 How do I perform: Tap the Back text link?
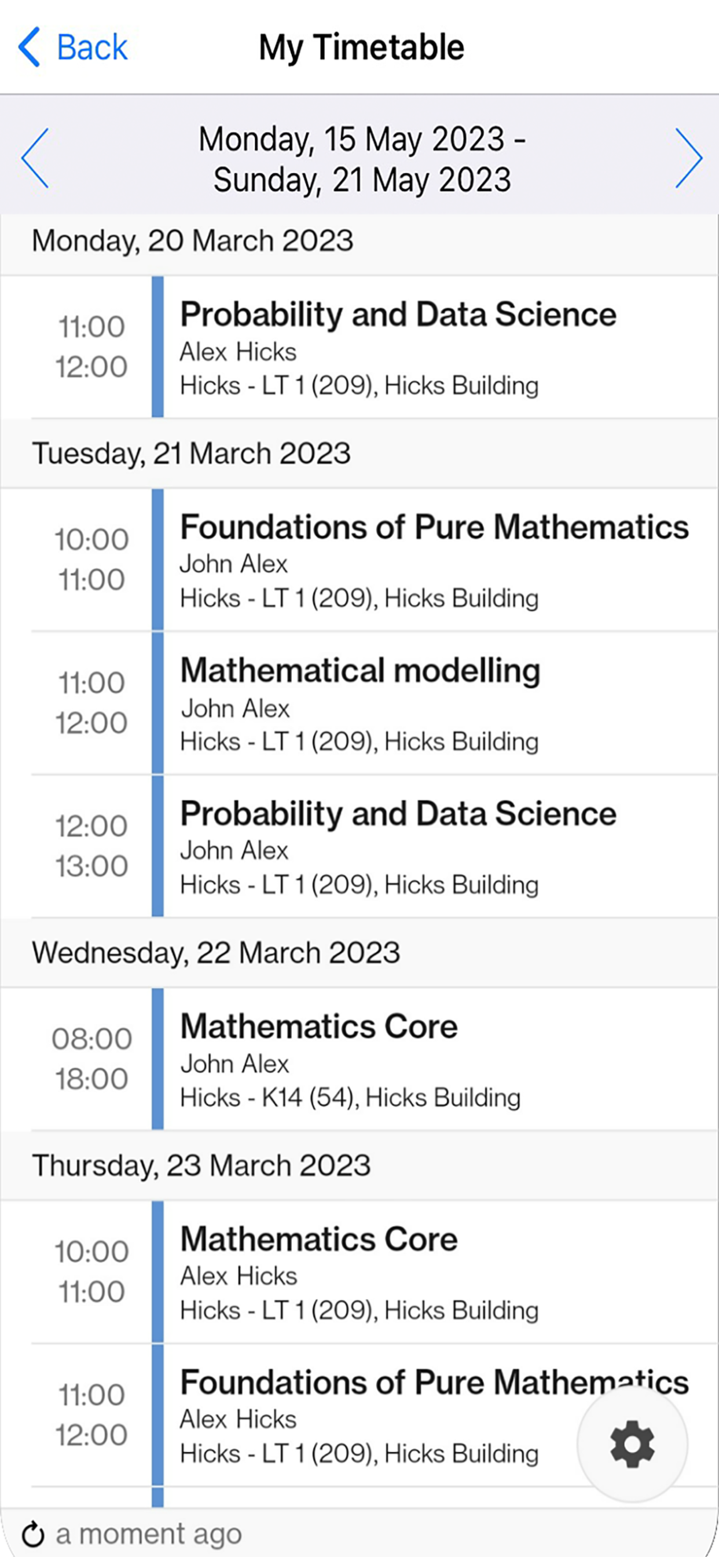92,47
